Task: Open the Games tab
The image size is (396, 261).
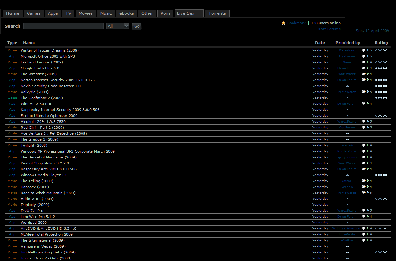Action: 34,13
